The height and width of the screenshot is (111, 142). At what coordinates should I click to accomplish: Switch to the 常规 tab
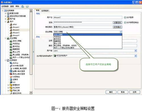(x=37, y=10)
